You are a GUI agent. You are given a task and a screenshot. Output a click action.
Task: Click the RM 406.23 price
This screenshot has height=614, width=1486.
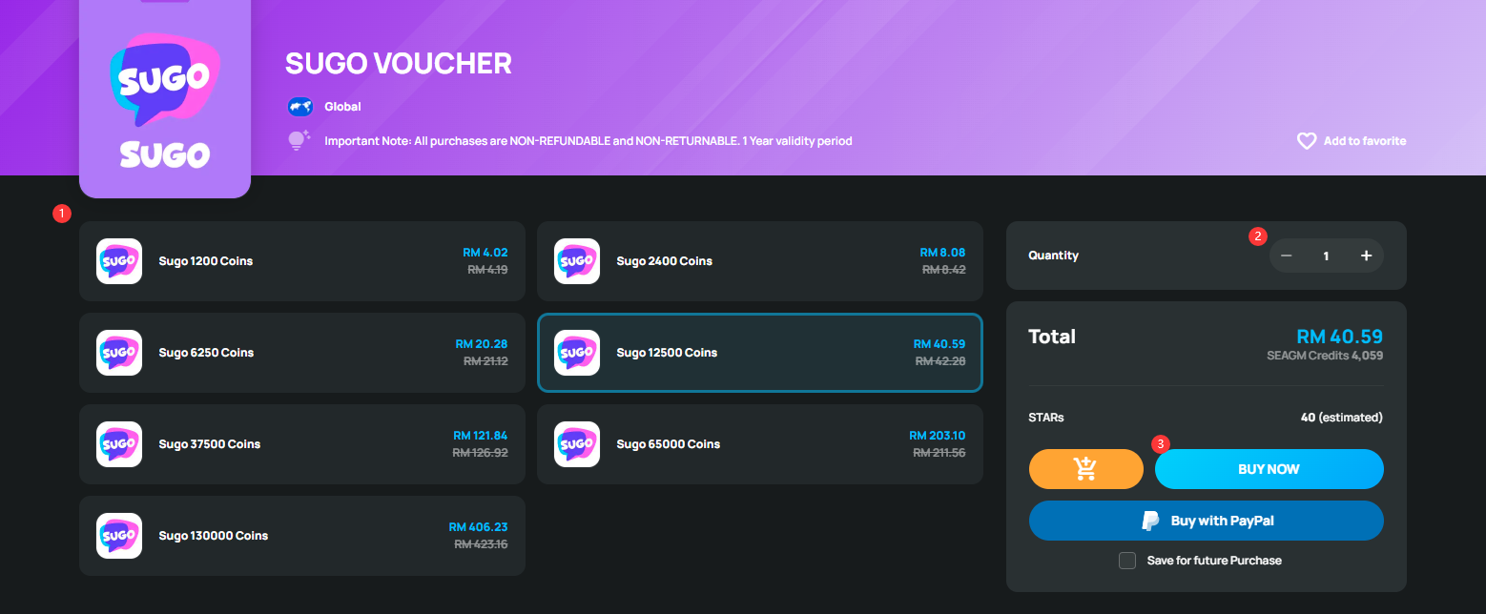[479, 527]
